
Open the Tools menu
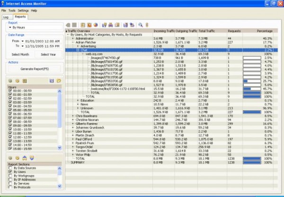pyautogui.click(x=12, y=10)
